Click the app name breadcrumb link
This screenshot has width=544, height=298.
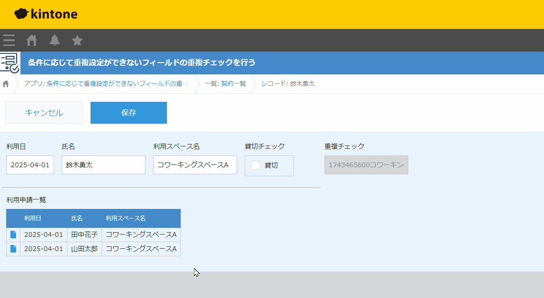tap(106, 84)
